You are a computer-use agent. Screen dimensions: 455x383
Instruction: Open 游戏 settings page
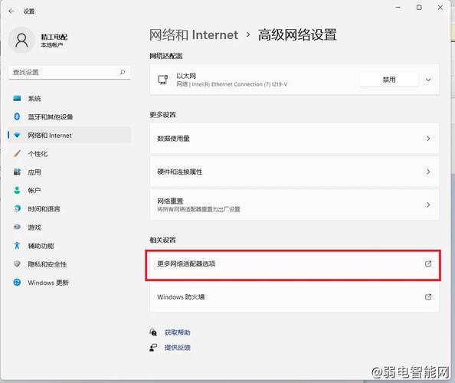[x=70, y=227]
